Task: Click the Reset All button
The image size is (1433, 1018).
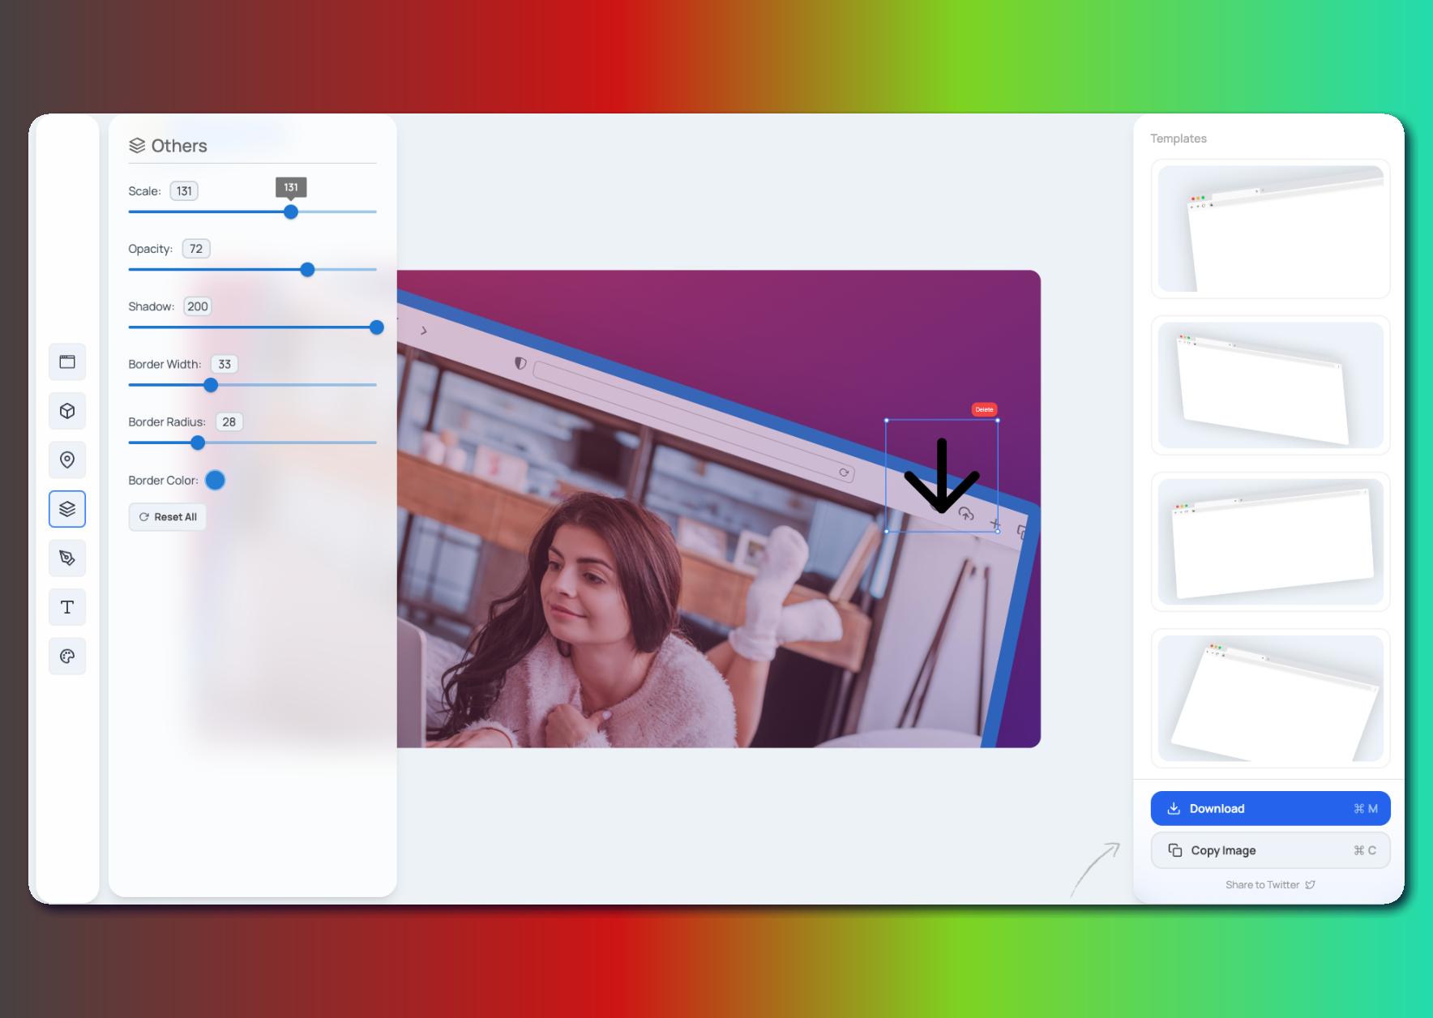Action: coord(168,517)
